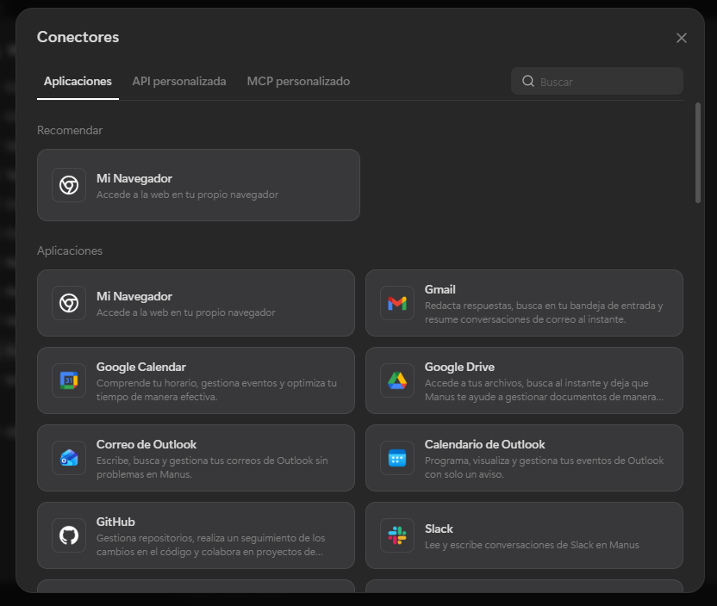Click the Slack logo icon
The height and width of the screenshot is (606, 717).
[x=397, y=535]
